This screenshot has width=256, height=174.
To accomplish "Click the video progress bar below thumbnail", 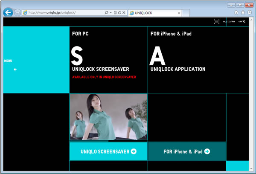I will 108,141.
